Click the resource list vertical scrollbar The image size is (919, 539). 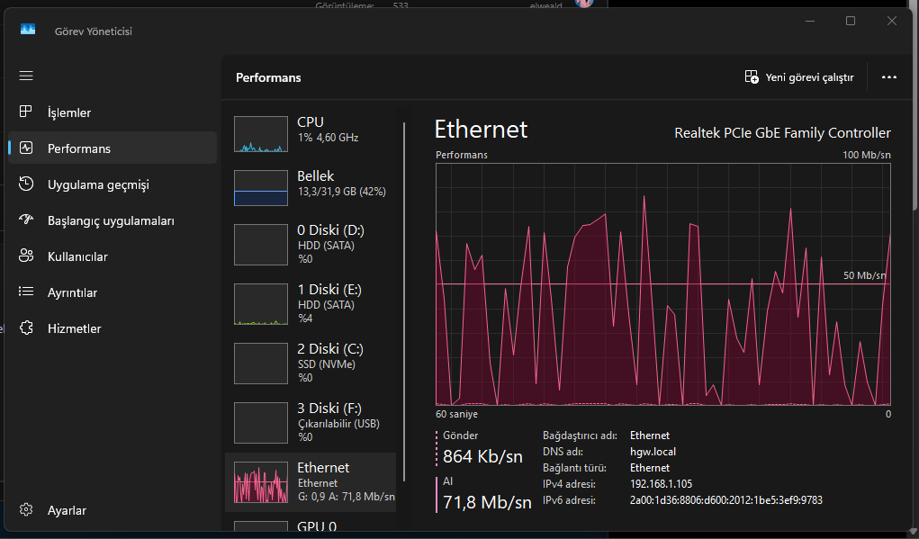click(x=404, y=301)
